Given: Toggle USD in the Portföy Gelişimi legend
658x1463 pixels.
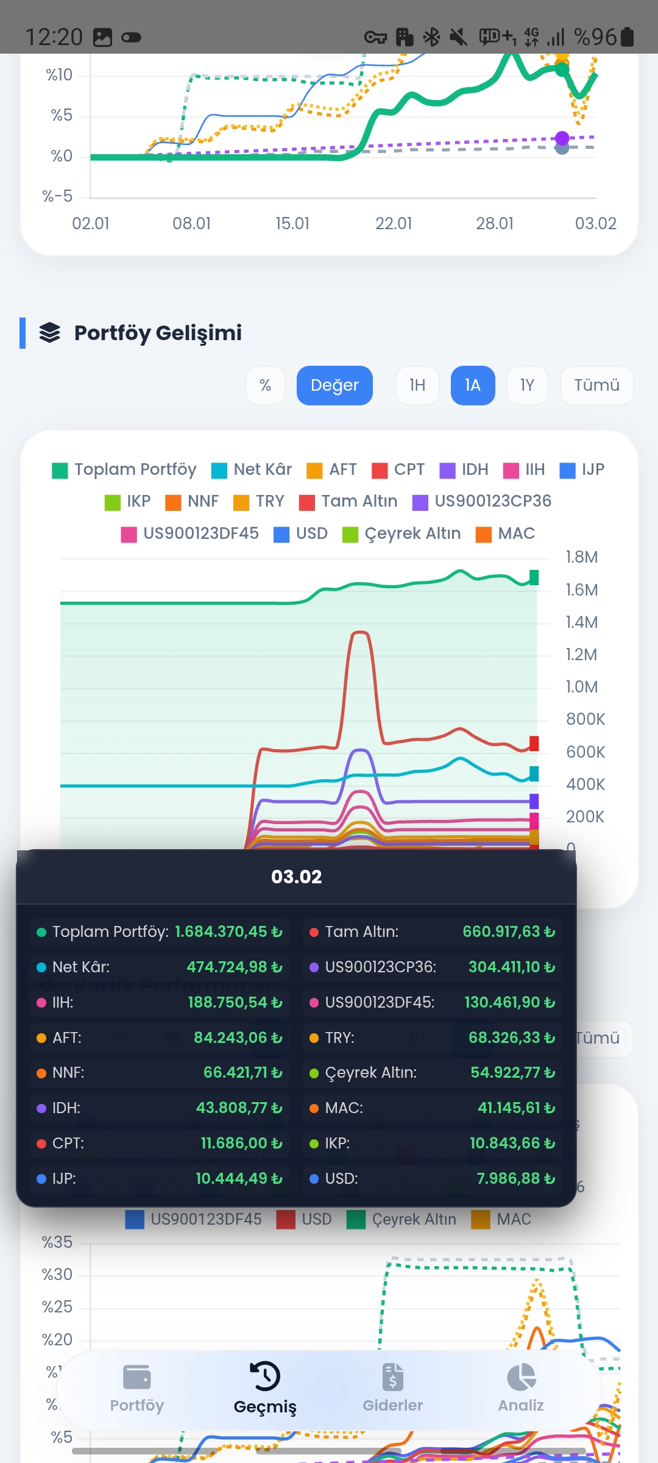Looking at the screenshot, I should click(301, 534).
